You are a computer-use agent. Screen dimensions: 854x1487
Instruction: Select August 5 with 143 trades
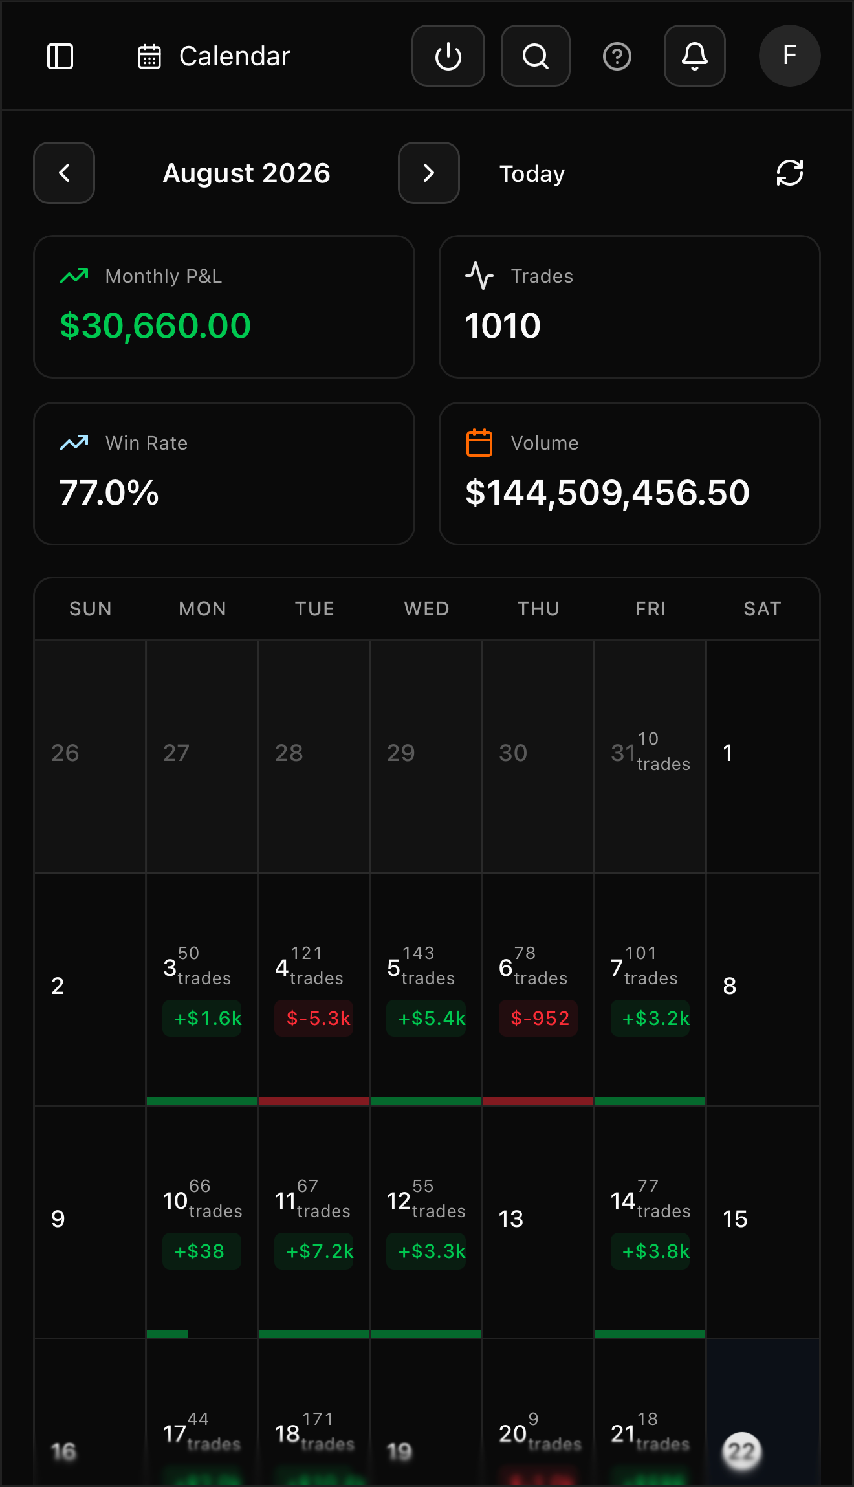point(426,989)
